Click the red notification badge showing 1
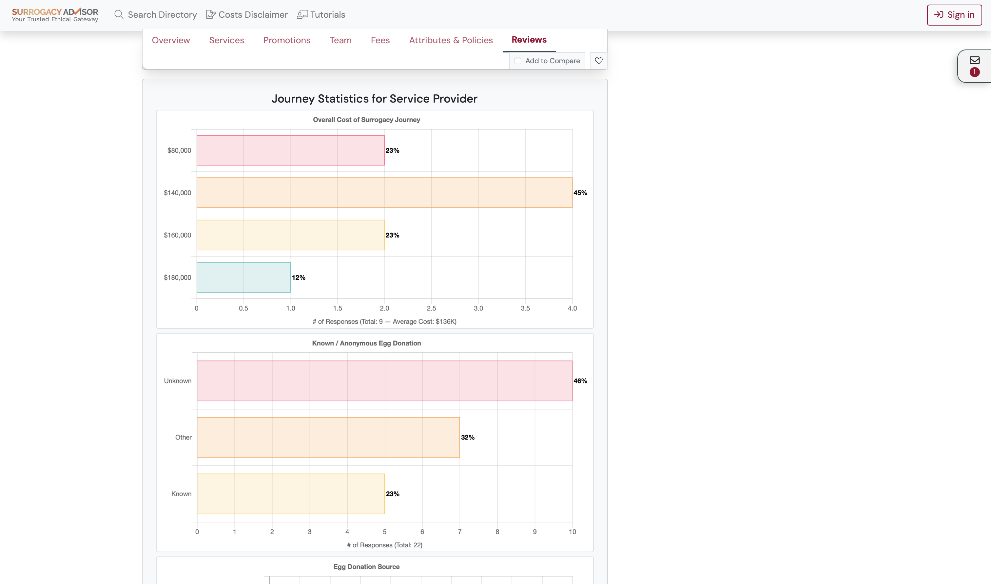 point(974,72)
